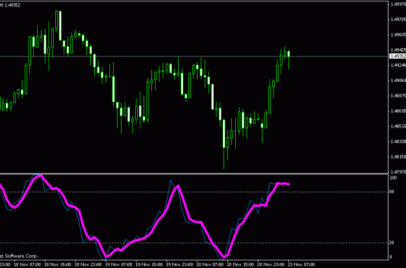
Task: Click the 1.49425 price scale label
Action: pos(398,50)
